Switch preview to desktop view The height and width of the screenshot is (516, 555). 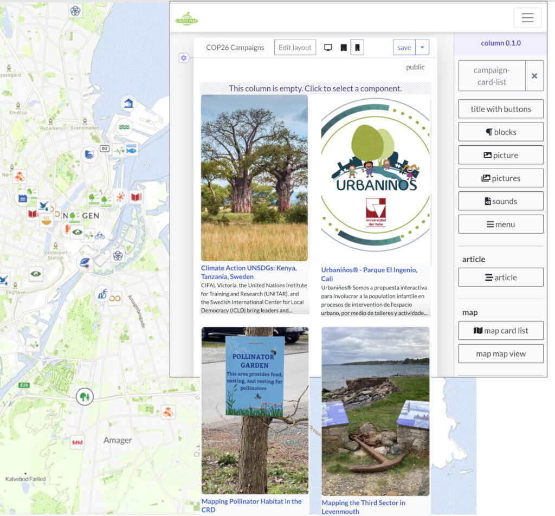(x=328, y=47)
